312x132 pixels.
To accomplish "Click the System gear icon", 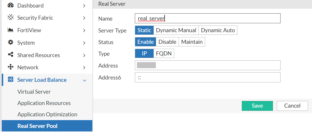I will tap(10, 43).
